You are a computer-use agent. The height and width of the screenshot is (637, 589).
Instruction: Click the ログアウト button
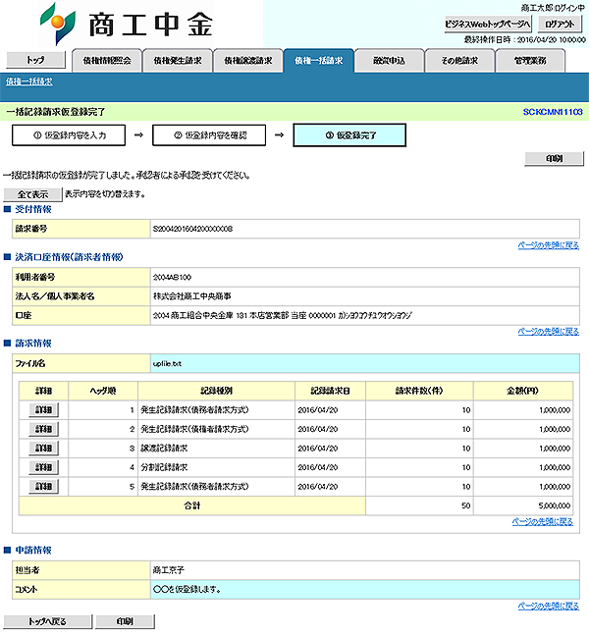561,25
